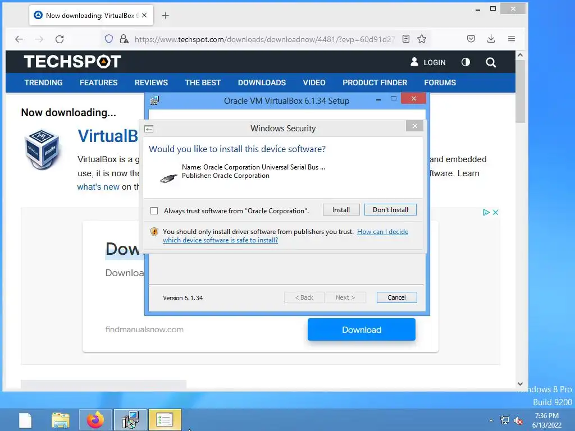Click 'findmanualsnow.com' ad text
Screen dimensions: 575x431
(x=144, y=329)
